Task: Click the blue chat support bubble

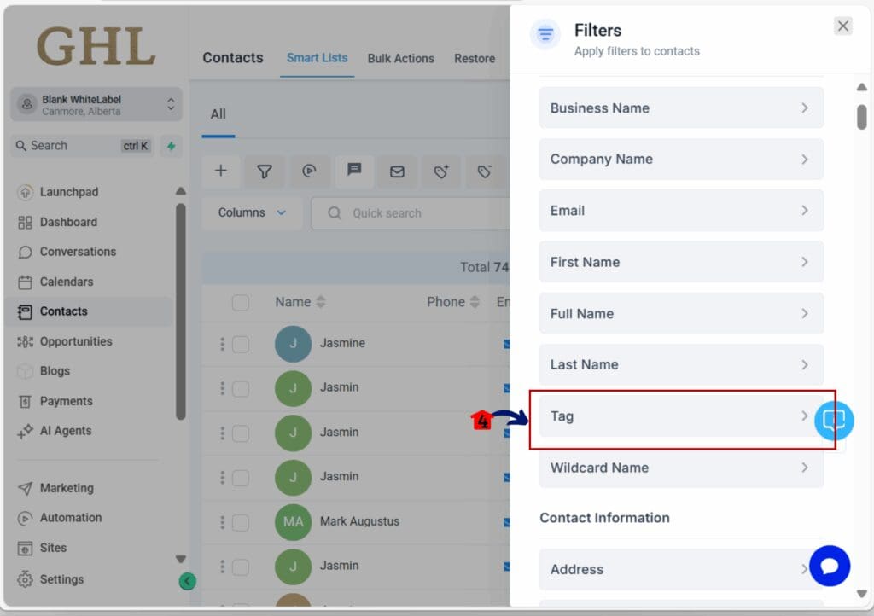Action: click(829, 566)
